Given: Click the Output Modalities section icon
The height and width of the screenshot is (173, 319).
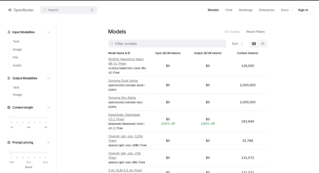Looking at the screenshot, I should [9, 78].
